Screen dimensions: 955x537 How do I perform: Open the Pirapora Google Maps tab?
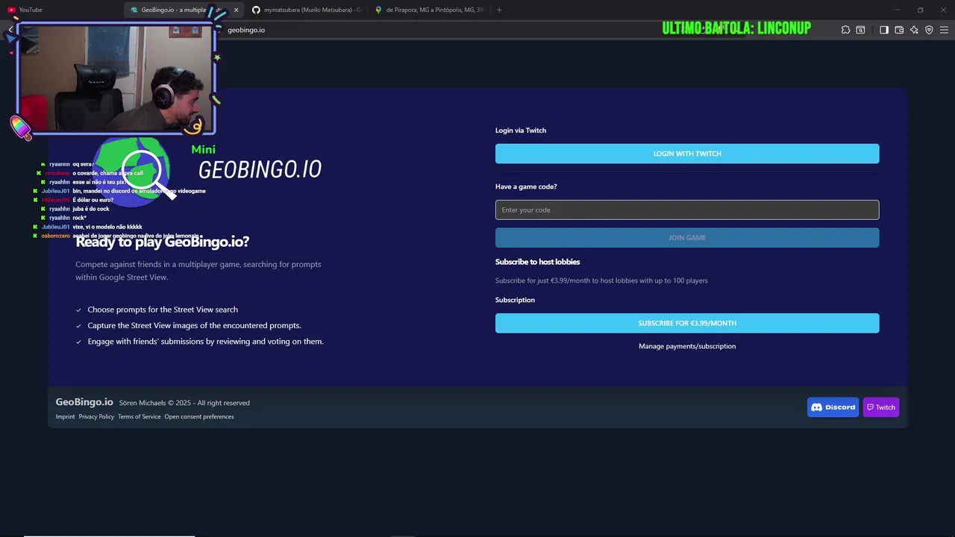click(x=429, y=10)
